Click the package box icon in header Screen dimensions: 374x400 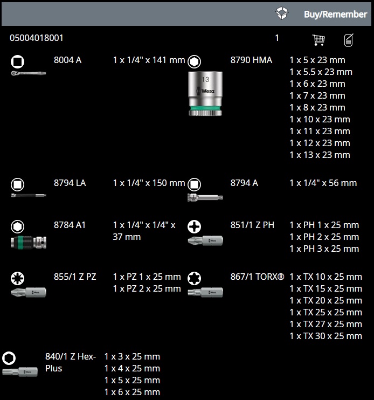tap(282, 13)
